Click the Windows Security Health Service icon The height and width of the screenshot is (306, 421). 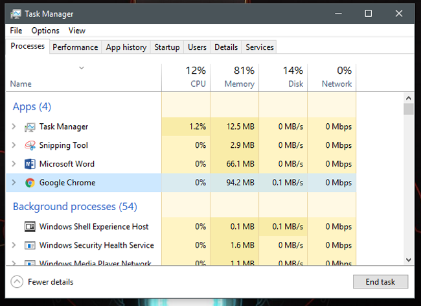point(30,246)
